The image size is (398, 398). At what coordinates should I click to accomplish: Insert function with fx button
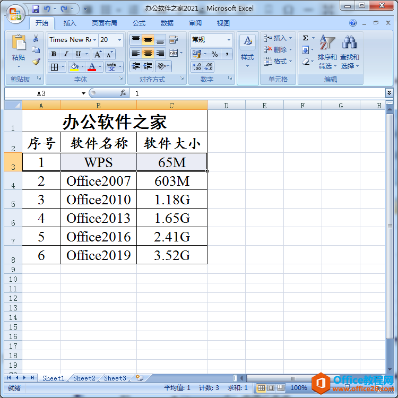(123, 93)
